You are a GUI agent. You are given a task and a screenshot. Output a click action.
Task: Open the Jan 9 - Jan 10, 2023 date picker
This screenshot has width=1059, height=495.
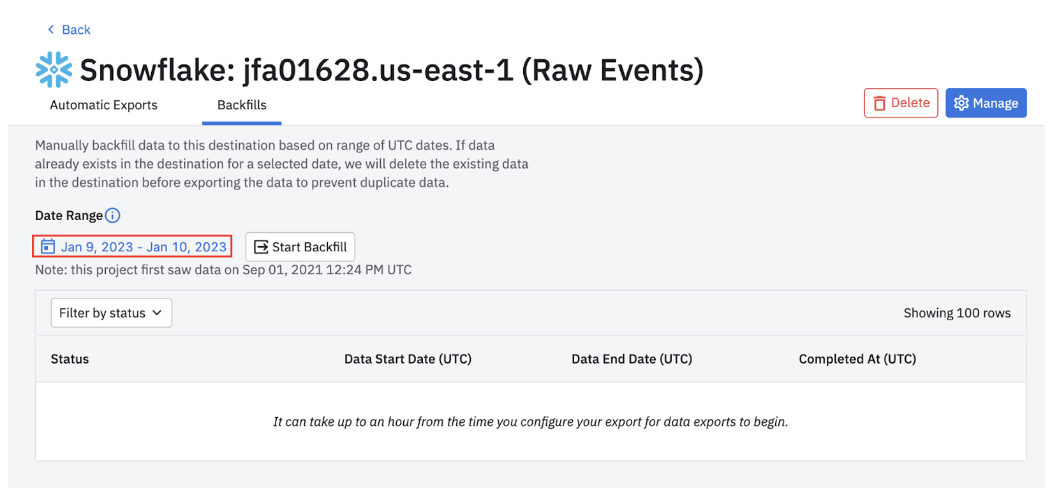click(x=144, y=247)
